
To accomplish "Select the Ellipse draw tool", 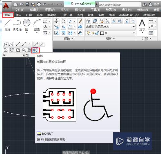I will point(45,27).
